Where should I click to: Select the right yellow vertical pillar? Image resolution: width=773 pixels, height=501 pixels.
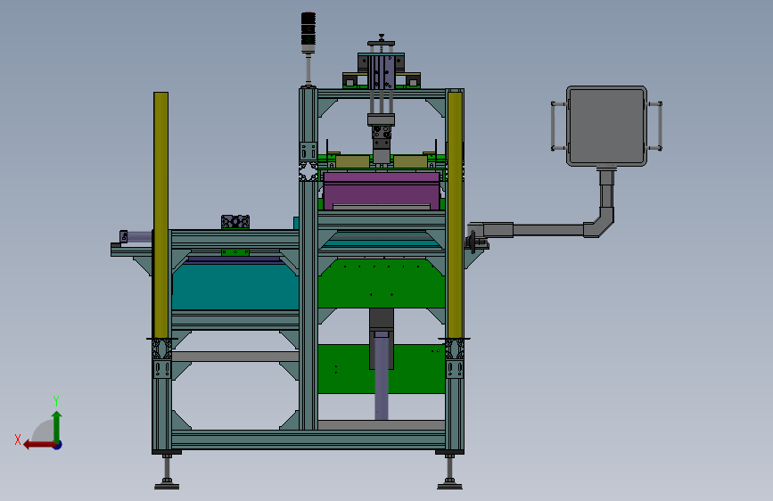pyautogui.click(x=455, y=215)
